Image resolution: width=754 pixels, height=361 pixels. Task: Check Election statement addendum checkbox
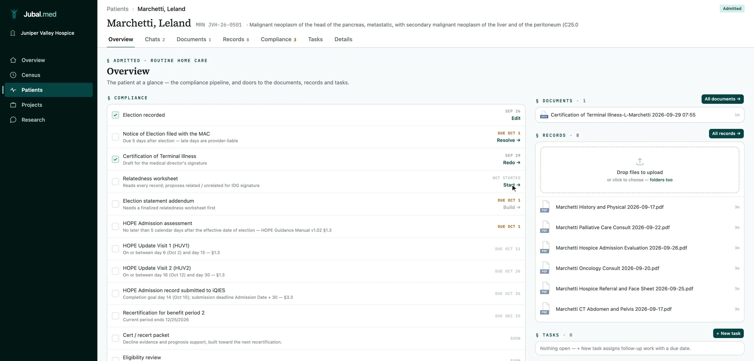(x=115, y=204)
